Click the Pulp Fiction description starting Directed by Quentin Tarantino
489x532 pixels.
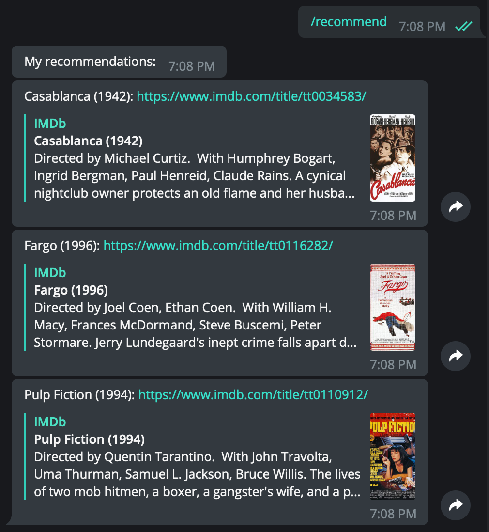pyautogui.click(x=198, y=474)
